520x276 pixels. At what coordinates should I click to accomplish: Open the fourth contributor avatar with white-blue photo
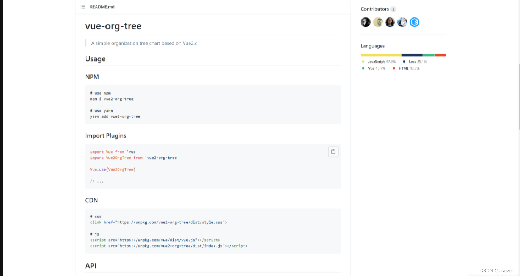coord(402,22)
